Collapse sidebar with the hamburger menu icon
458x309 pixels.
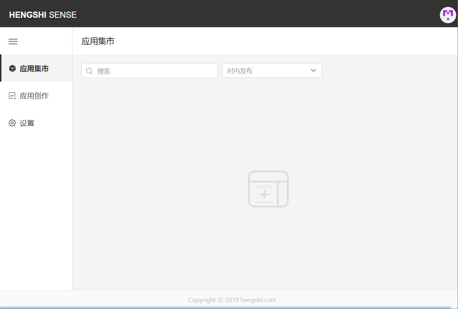tap(13, 41)
